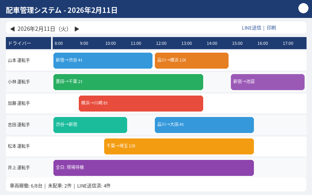This screenshot has width=312, height=195.
Task: Select driver 山本 運転手 row label
Action: 19,60
